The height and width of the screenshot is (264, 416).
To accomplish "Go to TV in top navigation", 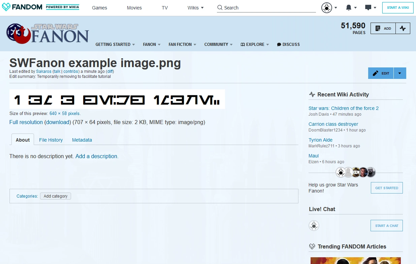I will coord(165,8).
